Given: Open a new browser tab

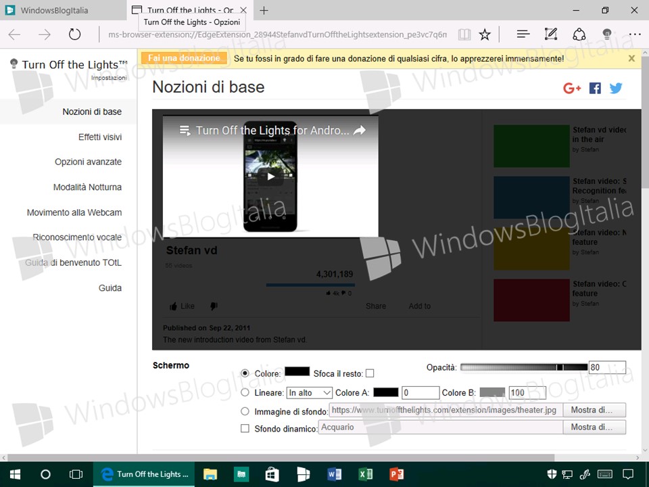Looking at the screenshot, I should [264, 10].
